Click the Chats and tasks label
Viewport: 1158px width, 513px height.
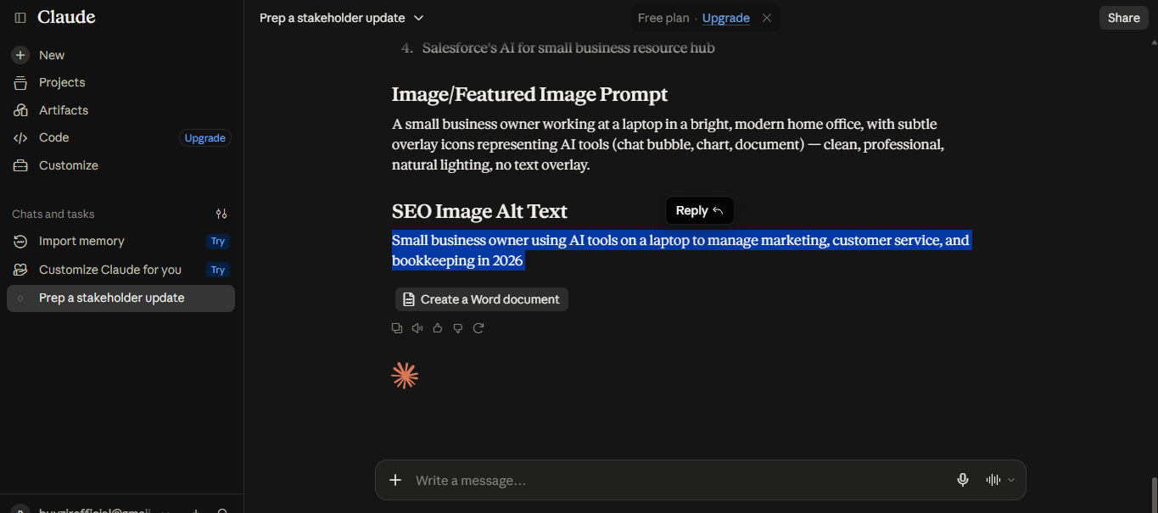[53, 214]
